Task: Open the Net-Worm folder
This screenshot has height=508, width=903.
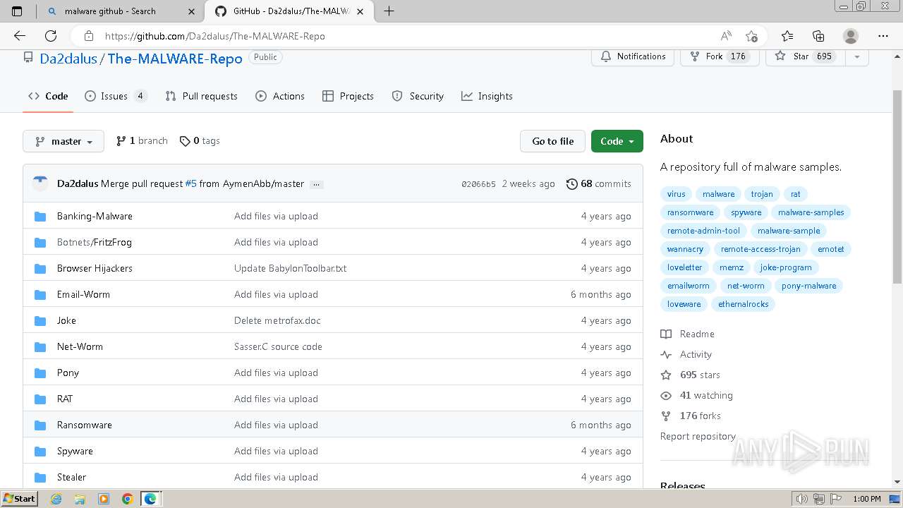Action: [x=80, y=346]
